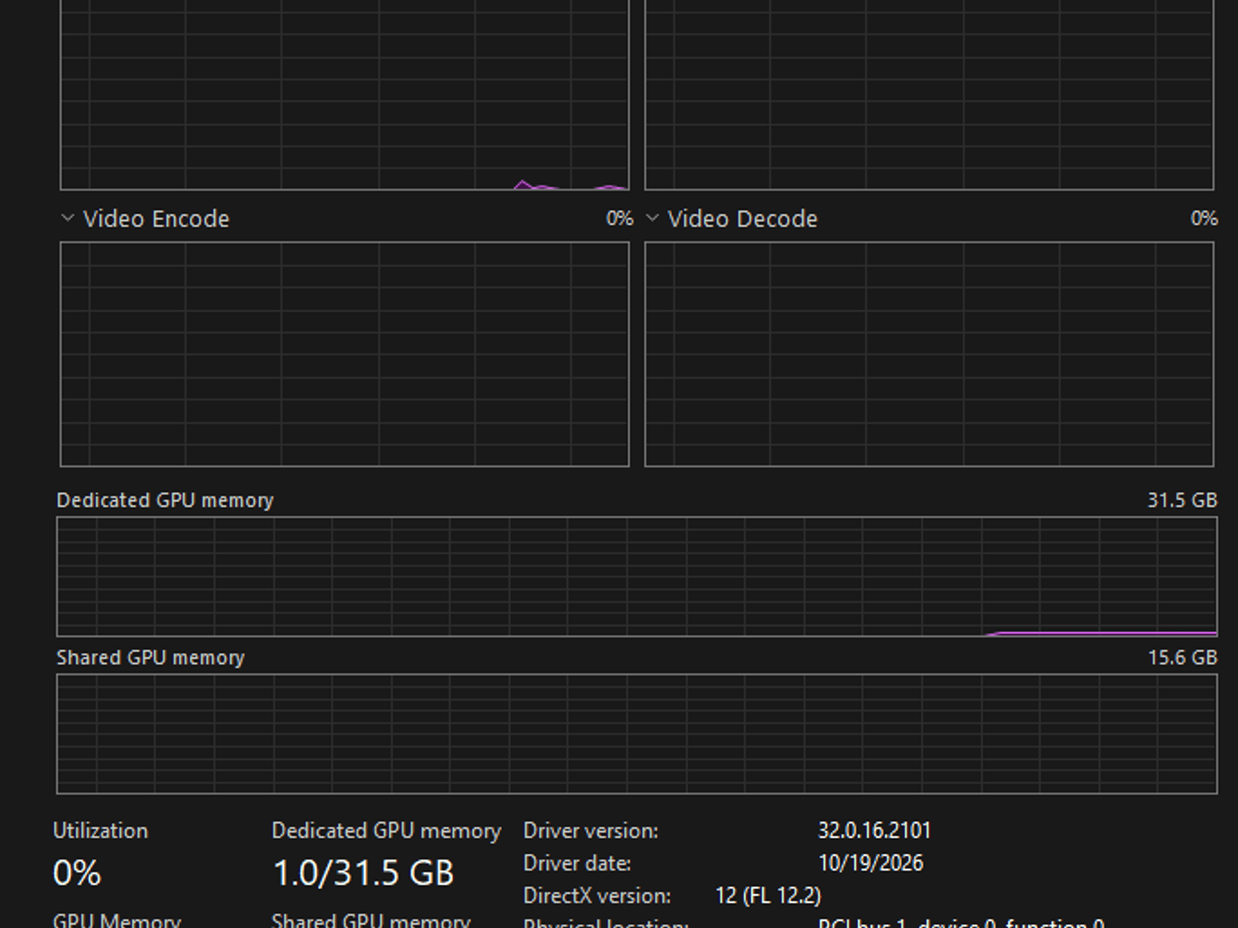Click the Shared GPU memory graph heading
1238x928 pixels.
coord(151,657)
